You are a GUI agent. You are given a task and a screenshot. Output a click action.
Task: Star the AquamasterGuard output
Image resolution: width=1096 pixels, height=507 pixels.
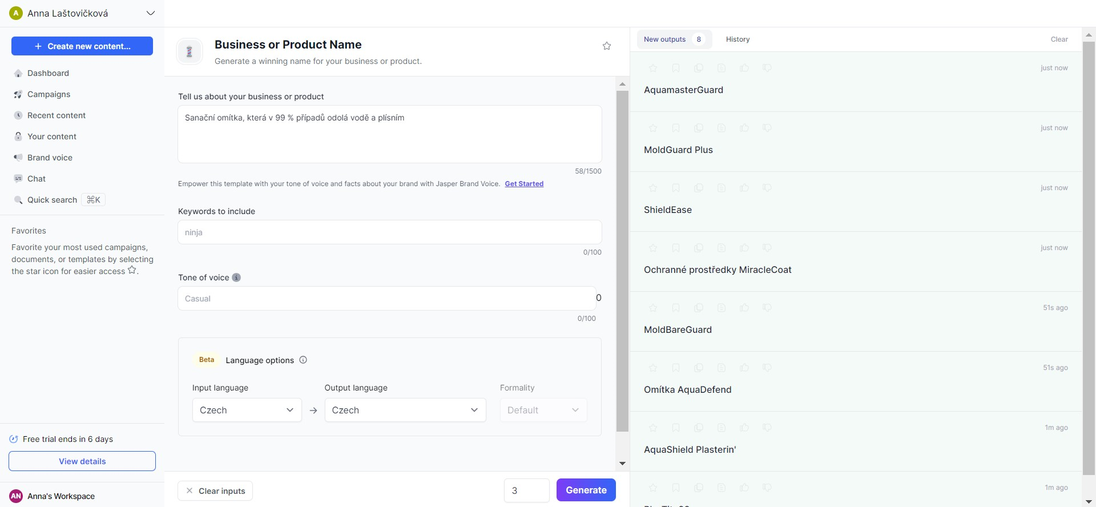(x=653, y=68)
